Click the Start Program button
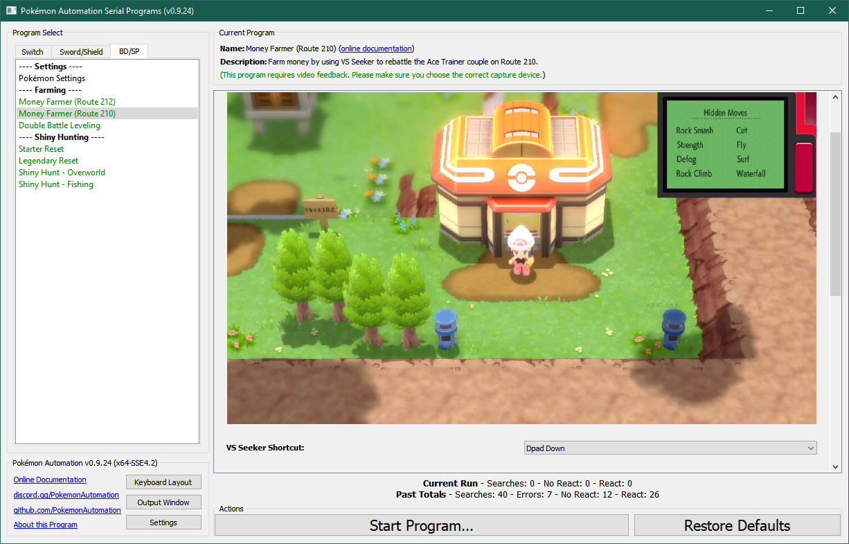The image size is (849, 544). [421, 525]
